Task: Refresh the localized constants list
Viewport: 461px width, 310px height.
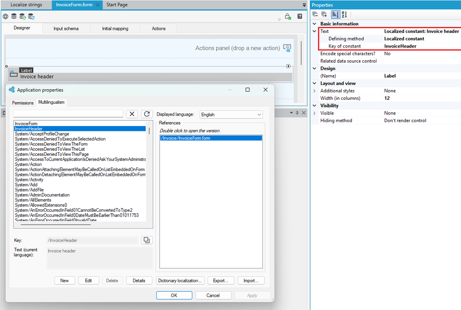Action: coord(147,114)
